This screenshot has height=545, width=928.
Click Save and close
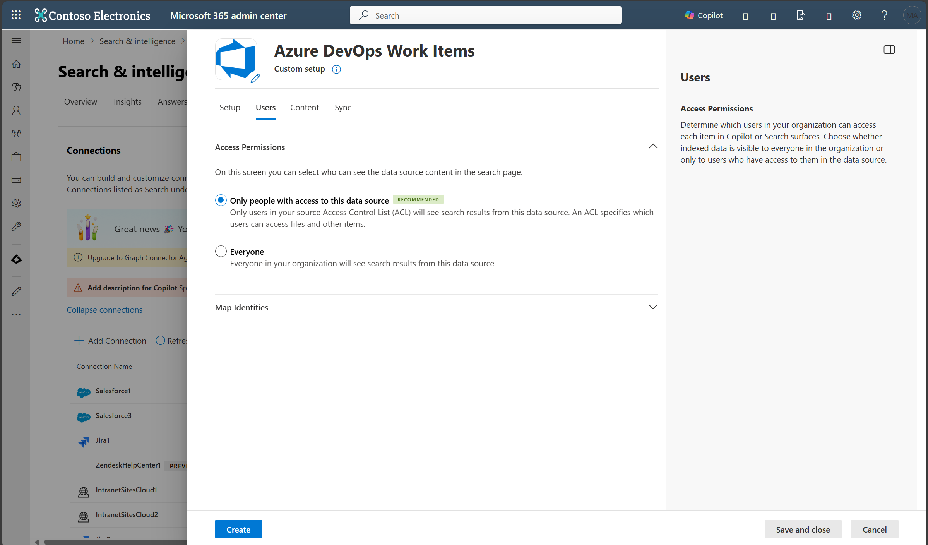click(x=803, y=529)
